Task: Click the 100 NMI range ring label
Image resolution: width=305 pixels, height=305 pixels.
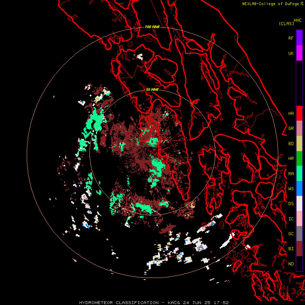Action: (152, 27)
